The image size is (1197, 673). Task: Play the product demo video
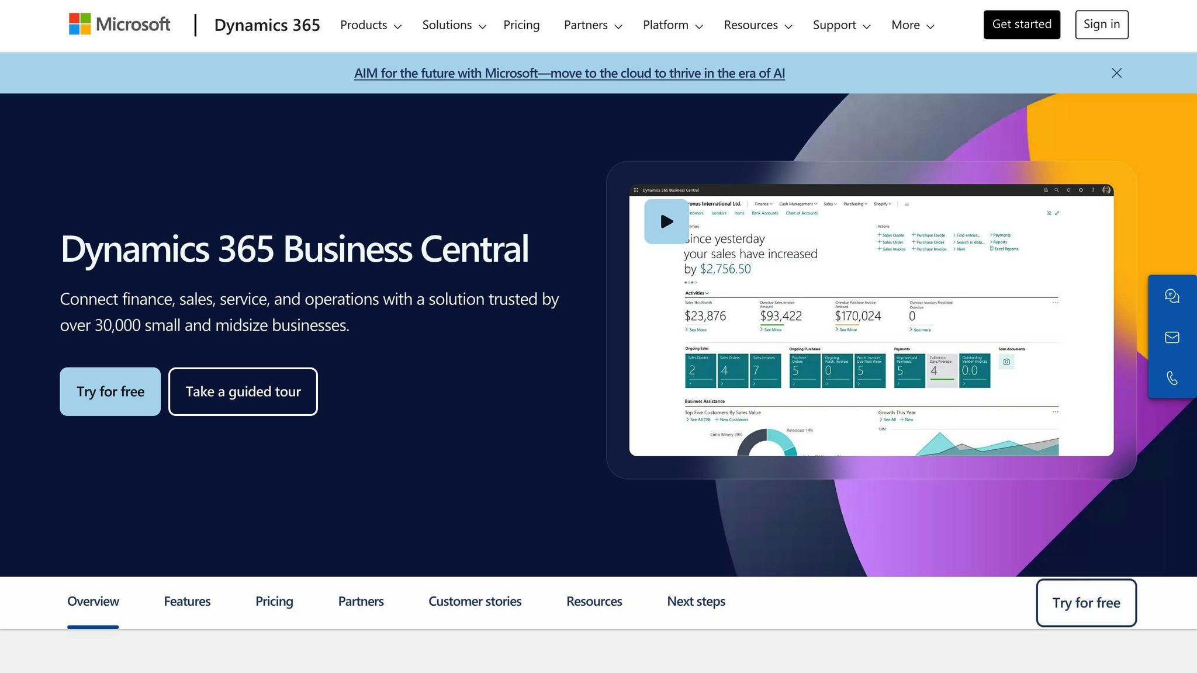tap(665, 221)
